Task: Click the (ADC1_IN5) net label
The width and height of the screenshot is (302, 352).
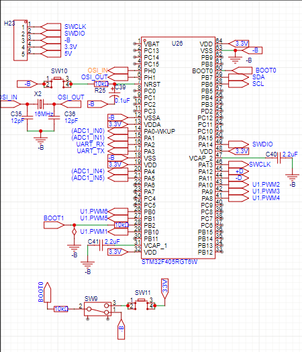Action: (88, 178)
